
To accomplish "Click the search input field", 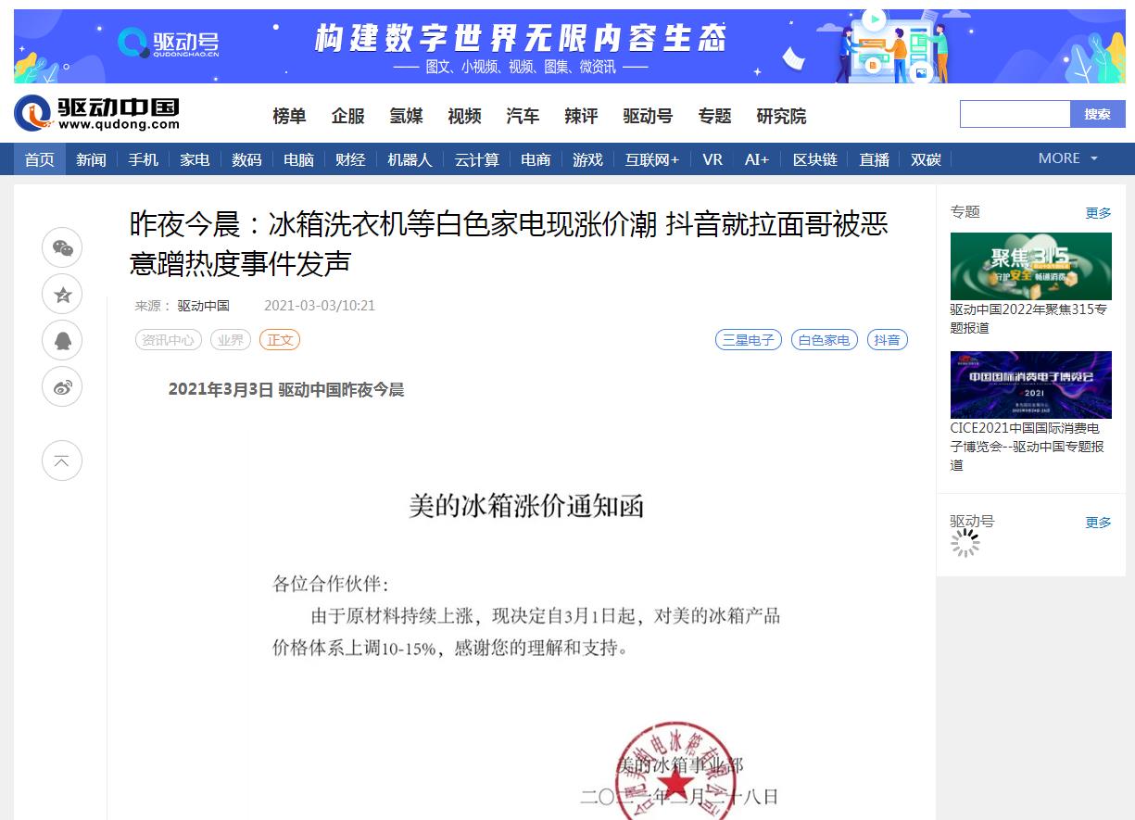I will 1015,114.
